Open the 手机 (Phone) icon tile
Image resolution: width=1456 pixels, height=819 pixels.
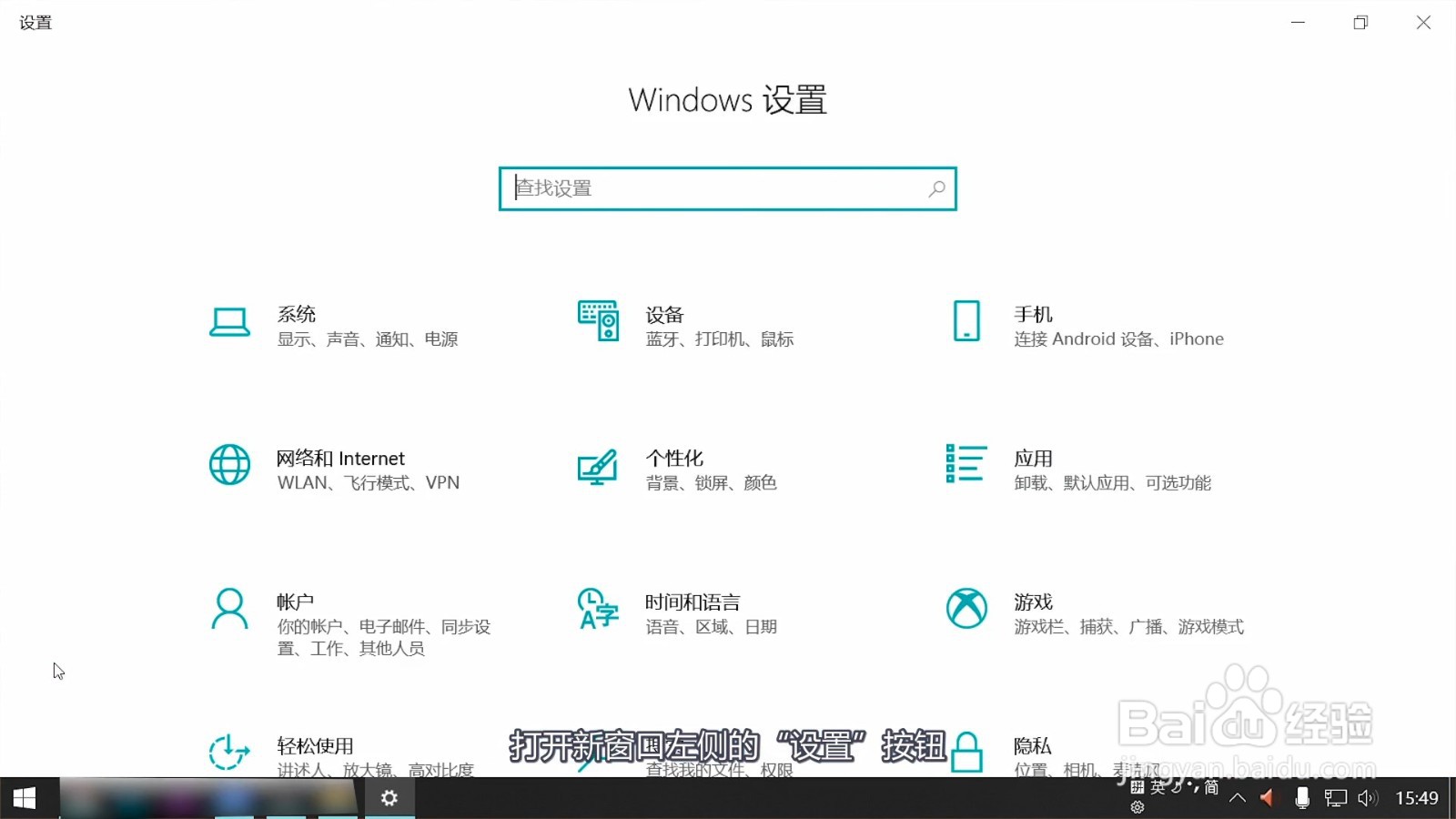point(966,321)
